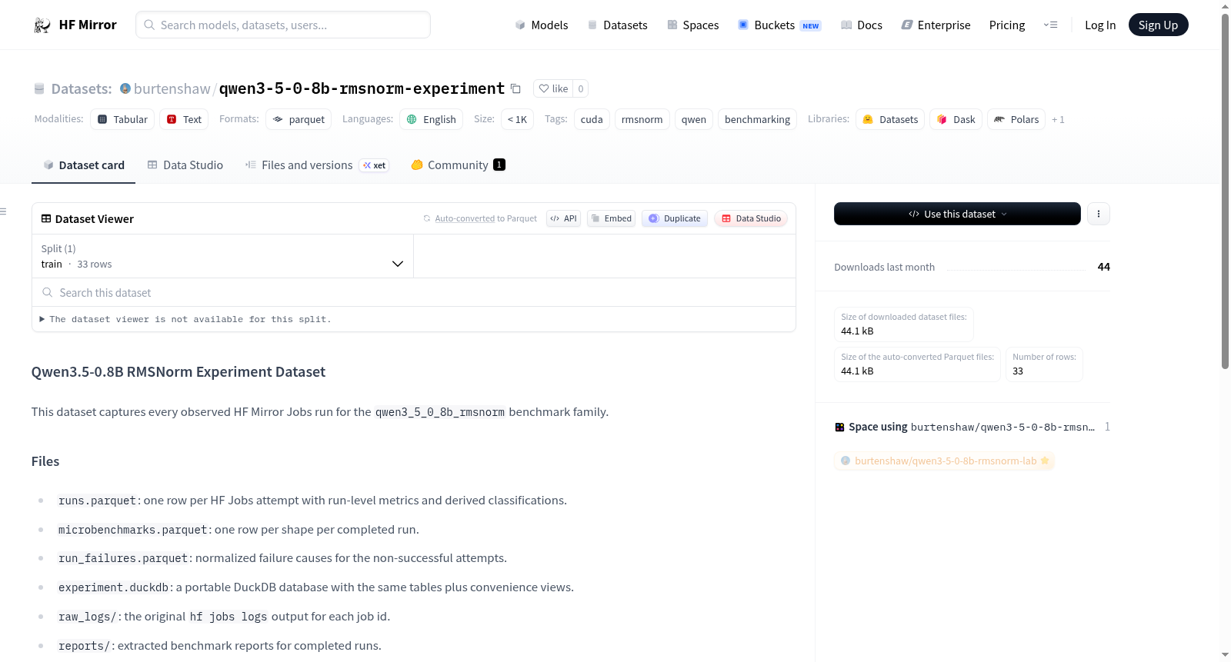Image resolution: width=1231 pixels, height=662 pixels.
Task: Expand the train split dropdown
Action: point(222,257)
